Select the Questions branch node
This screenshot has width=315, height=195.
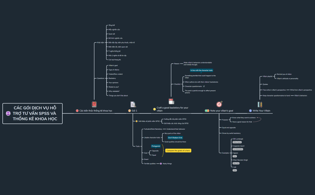[x=101, y=78]
